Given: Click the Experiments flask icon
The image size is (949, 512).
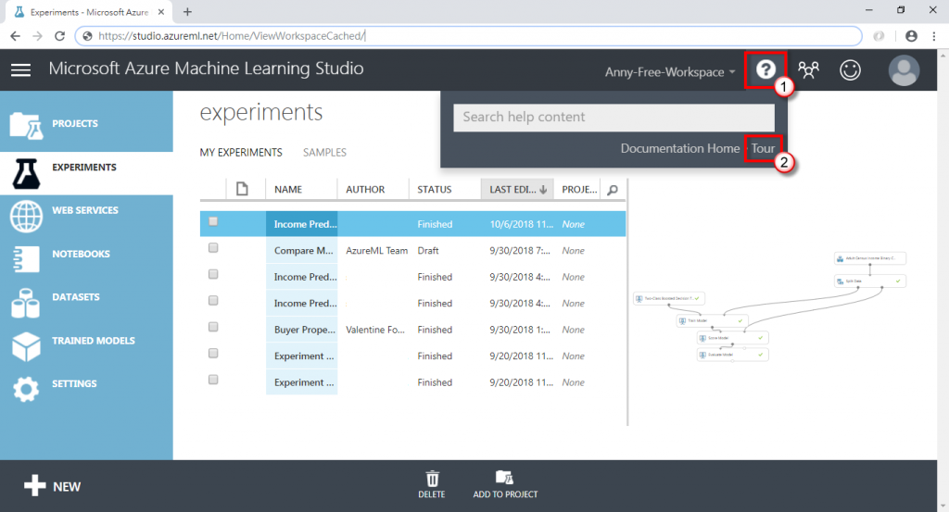Looking at the screenshot, I should click(26, 173).
